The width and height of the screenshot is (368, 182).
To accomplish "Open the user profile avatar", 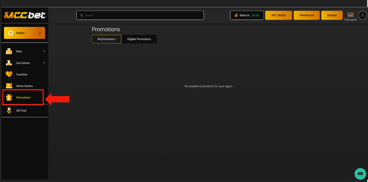I will click(362, 15).
